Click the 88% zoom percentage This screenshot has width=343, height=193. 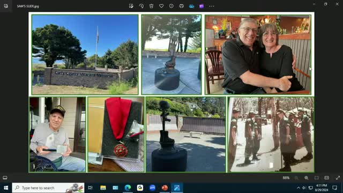tap(286, 178)
